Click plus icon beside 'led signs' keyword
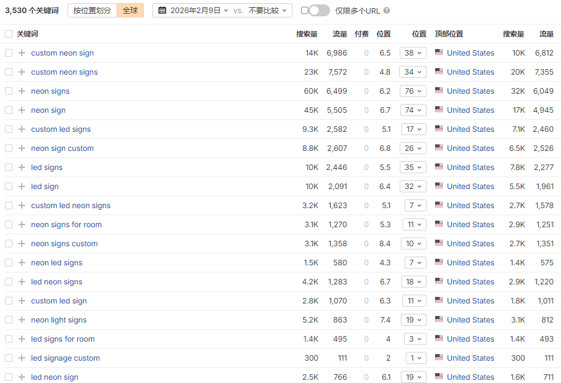The width and height of the screenshot is (561, 383). (22, 167)
